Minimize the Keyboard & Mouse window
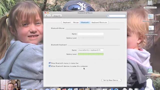 click(48, 13)
